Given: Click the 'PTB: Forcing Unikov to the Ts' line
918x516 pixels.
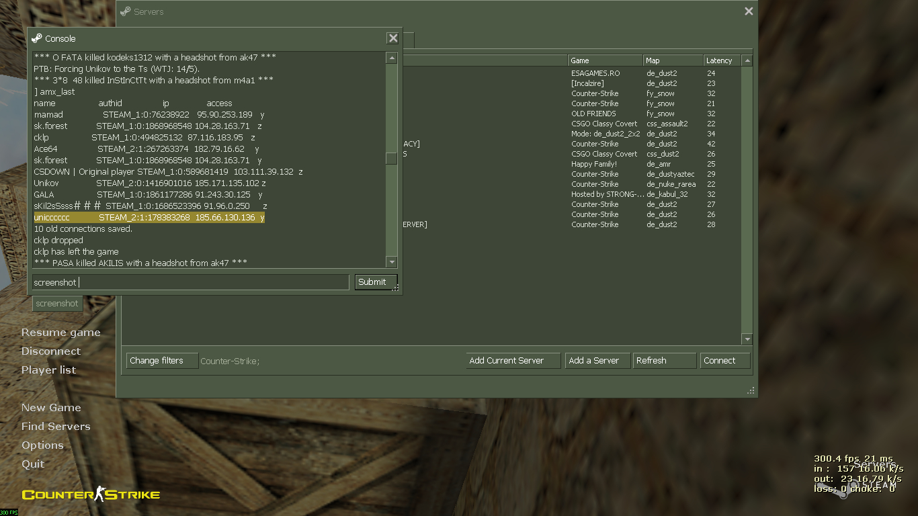Looking at the screenshot, I should coord(116,69).
